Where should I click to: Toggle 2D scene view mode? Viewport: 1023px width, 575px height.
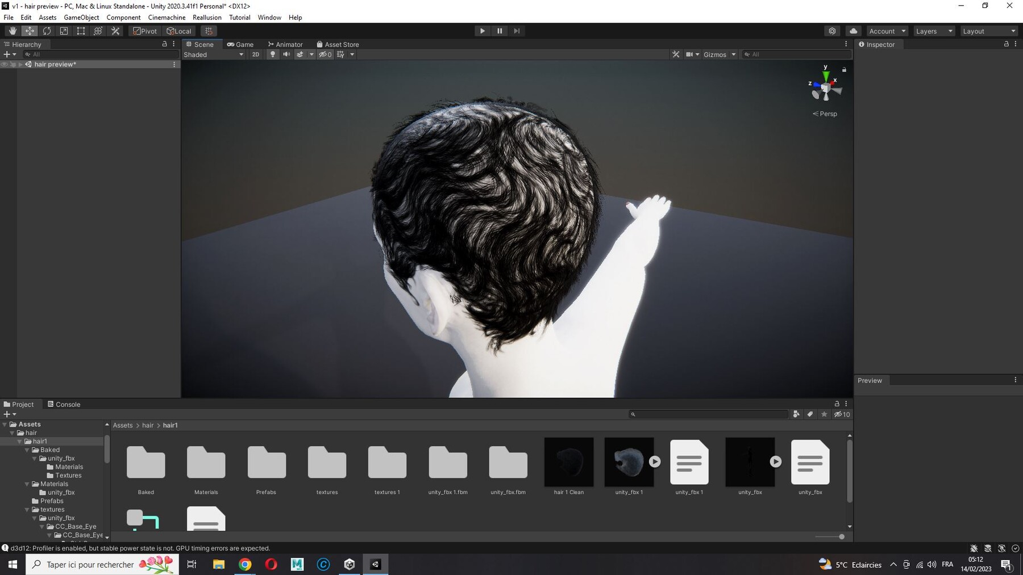(x=256, y=54)
